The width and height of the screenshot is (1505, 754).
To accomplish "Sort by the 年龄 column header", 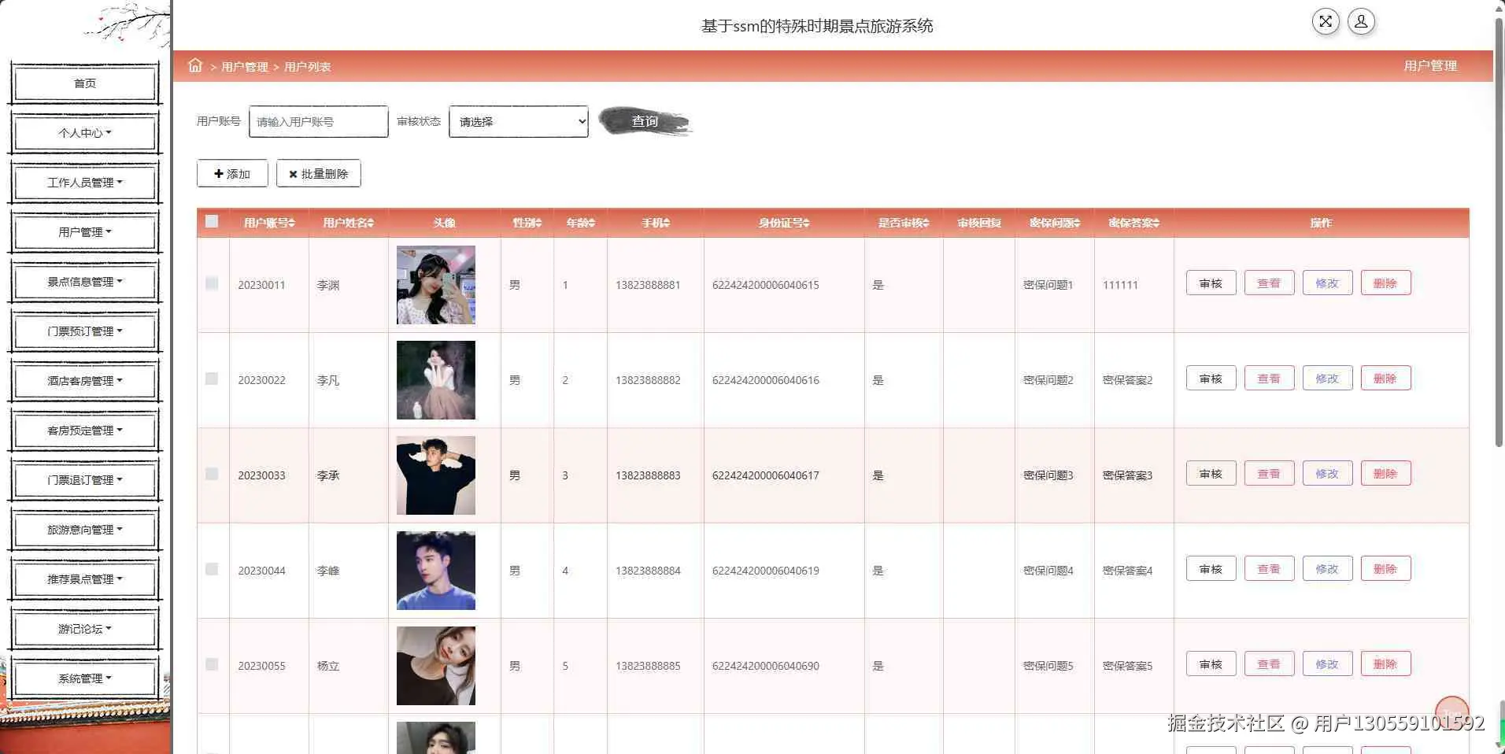I will 581,223.
